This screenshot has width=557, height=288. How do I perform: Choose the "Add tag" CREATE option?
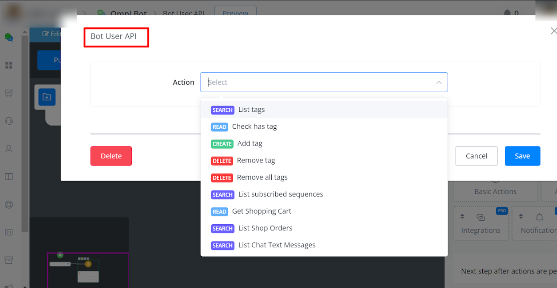coord(250,144)
